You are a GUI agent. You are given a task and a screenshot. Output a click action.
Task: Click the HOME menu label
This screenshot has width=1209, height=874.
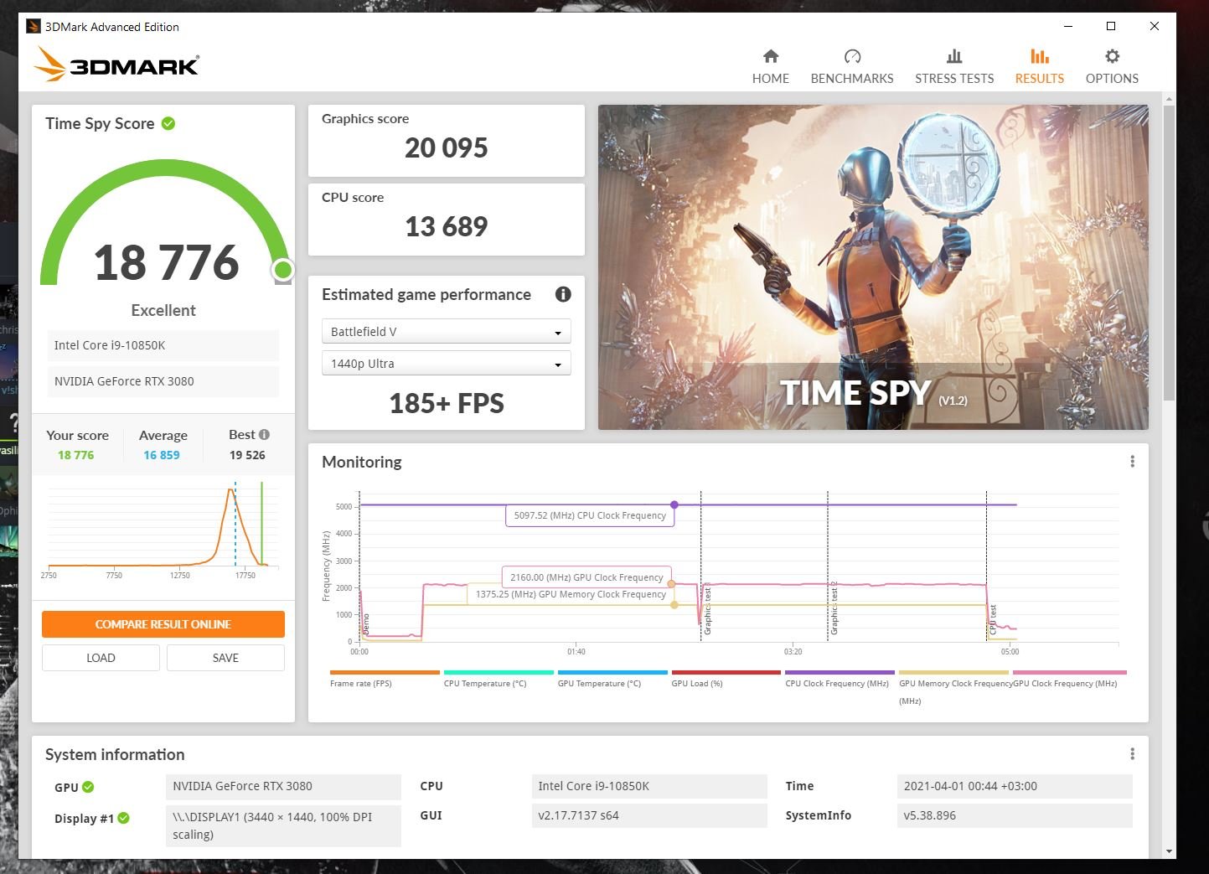pyautogui.click(x=770, y=78)
